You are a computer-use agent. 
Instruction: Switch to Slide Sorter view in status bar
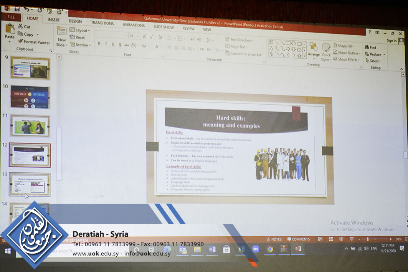(331, 239)
